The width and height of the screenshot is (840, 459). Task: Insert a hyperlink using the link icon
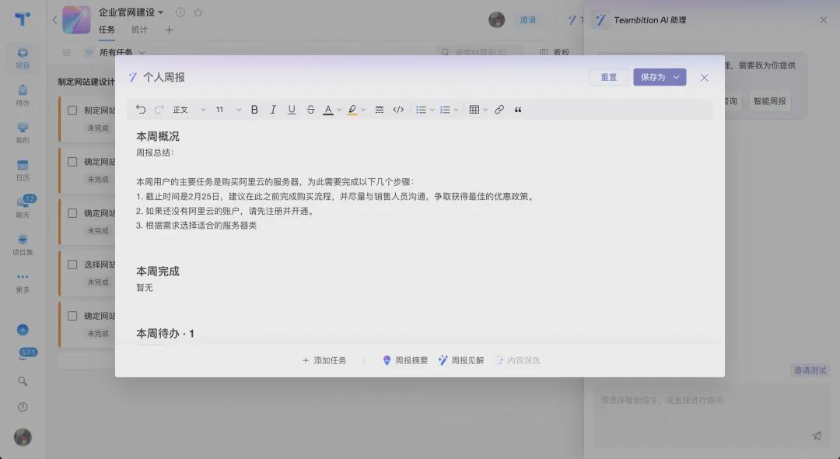[499, 109]
